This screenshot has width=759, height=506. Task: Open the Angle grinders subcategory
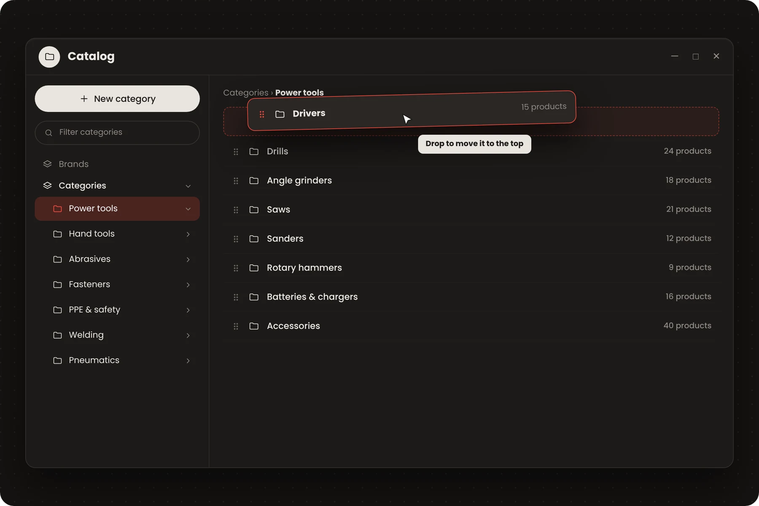coord(471,180)
